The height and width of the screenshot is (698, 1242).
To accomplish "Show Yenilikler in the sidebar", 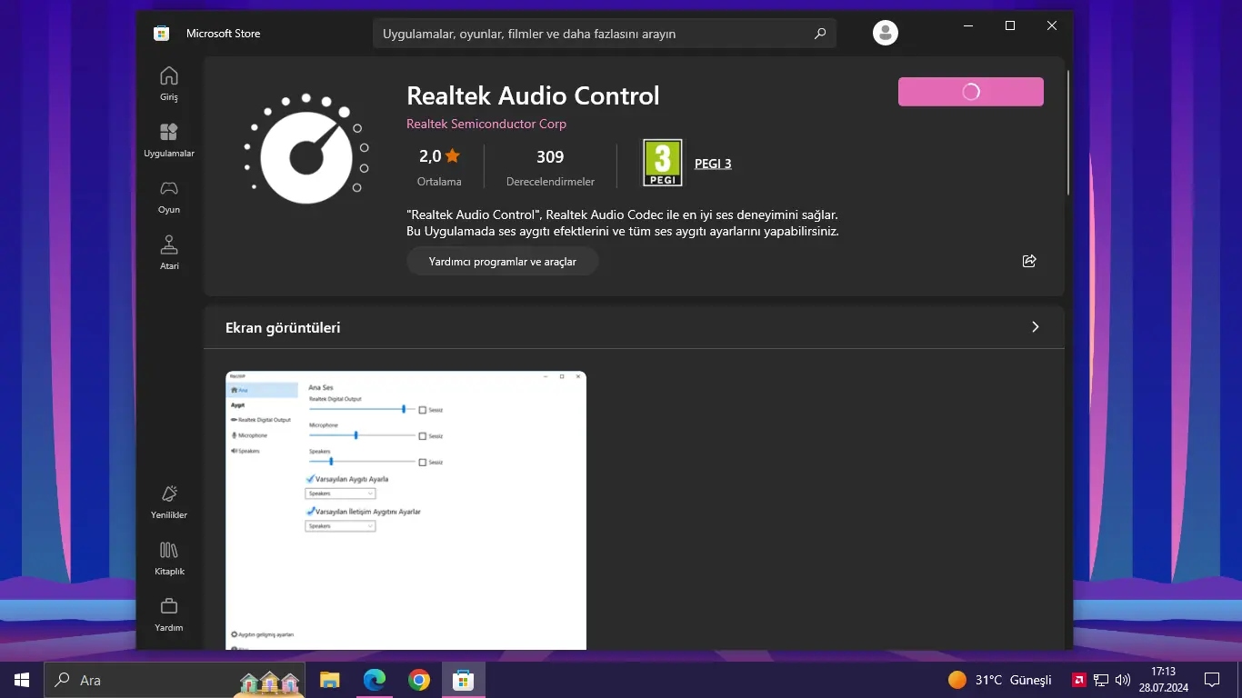I will coord(169,502).
